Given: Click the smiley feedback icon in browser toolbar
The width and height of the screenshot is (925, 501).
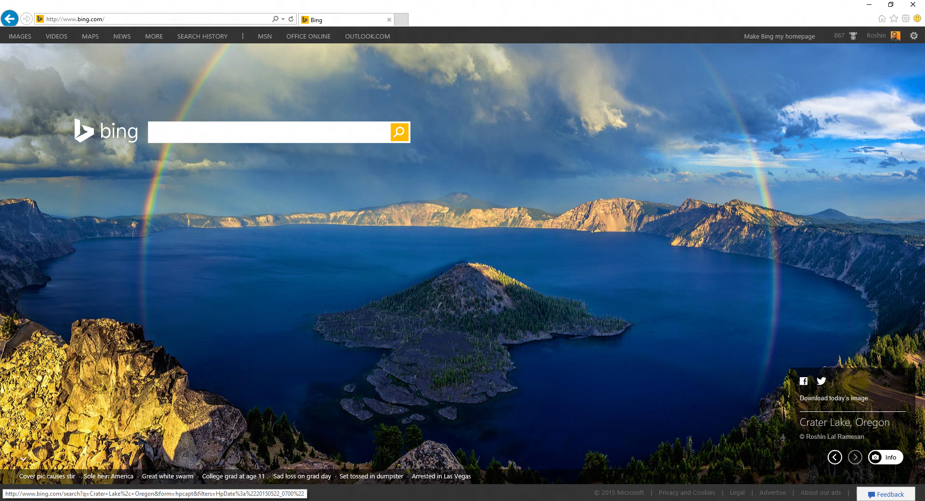Looking at the screenshot, I should coord(917,18).
